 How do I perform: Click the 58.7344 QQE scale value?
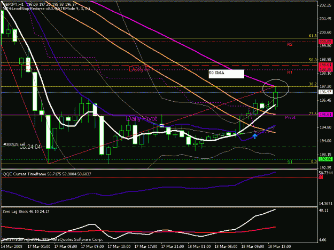click(x=325, y=173)
